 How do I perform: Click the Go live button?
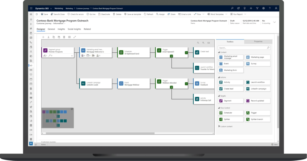[91, 14]
